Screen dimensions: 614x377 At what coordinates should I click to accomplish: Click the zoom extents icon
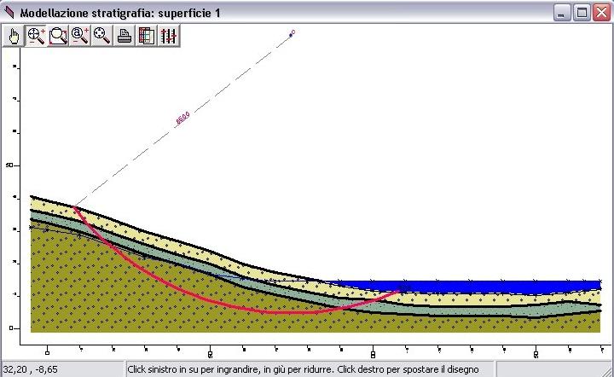click(102, 35)
